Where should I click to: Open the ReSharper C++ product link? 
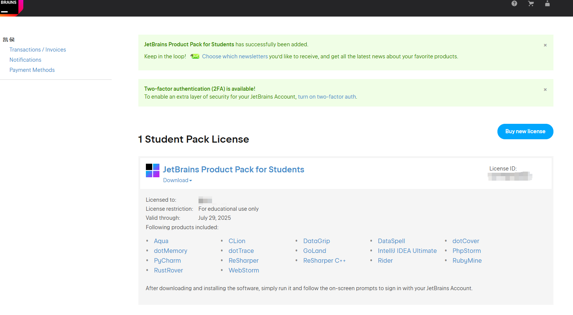point(324,260)
